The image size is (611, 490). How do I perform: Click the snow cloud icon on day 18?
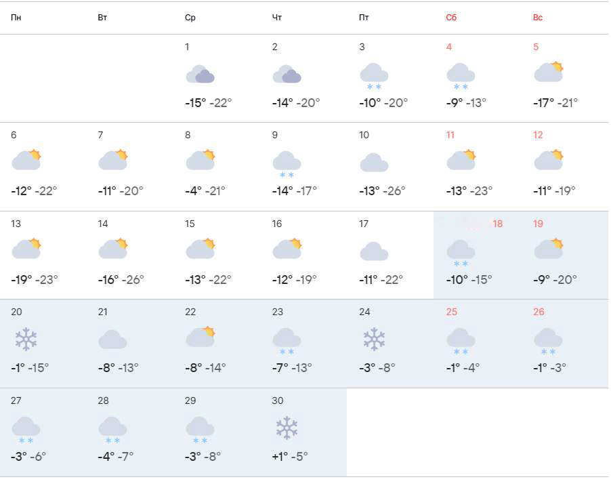(x=461, y=251)
